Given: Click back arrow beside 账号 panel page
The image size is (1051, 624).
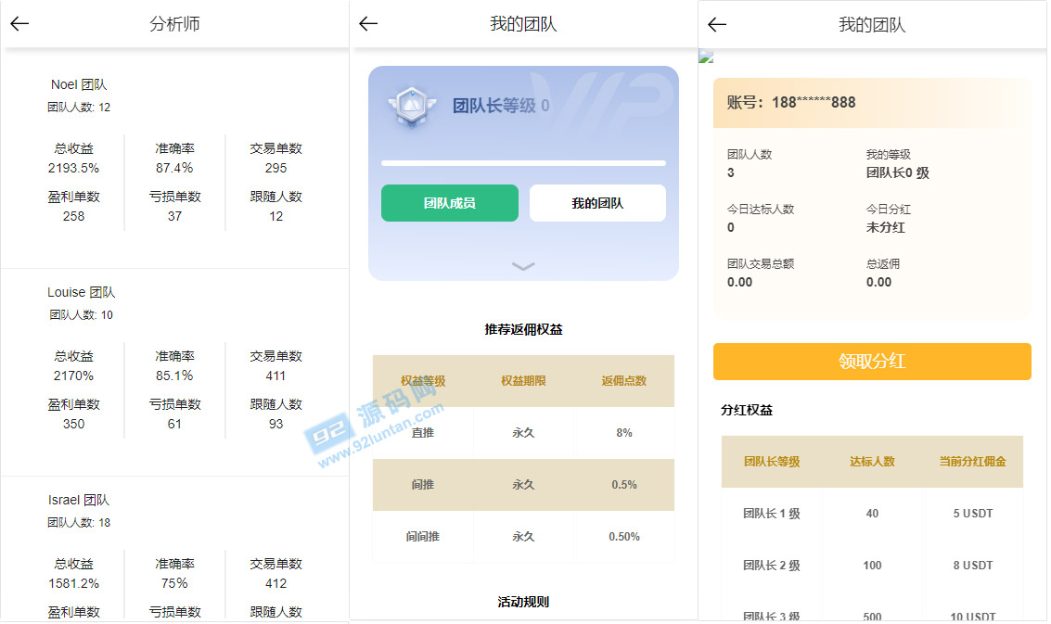Looking at the screenshot, I should click(x=717, y=25).
